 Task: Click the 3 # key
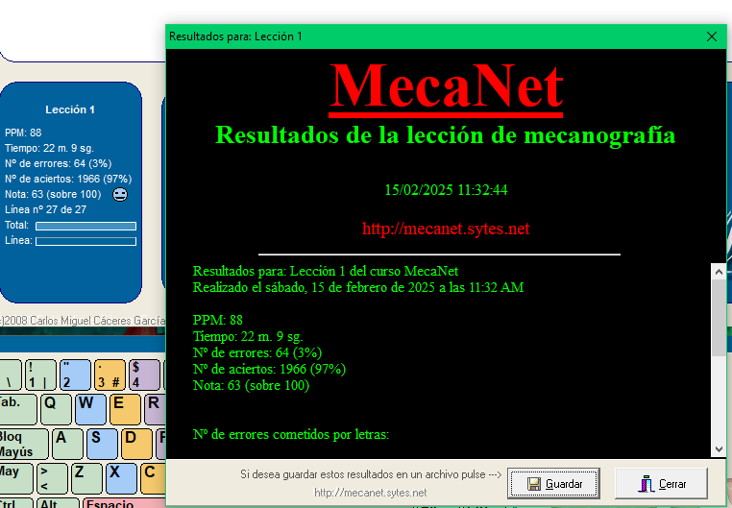point(110,375)
